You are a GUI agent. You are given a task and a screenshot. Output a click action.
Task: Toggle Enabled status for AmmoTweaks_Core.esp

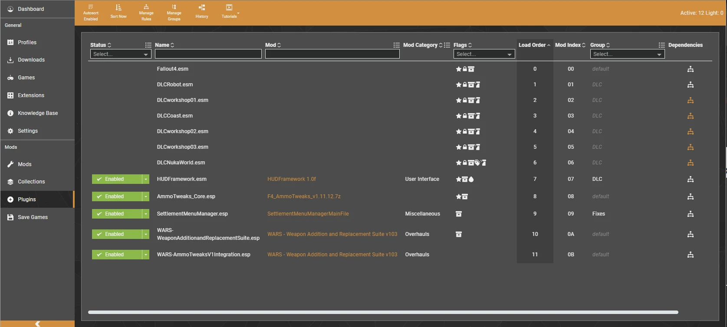click(x=117, y=196)
